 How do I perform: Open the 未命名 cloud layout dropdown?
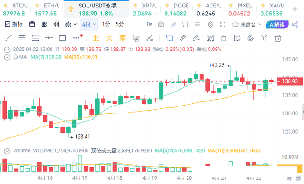pos(246,25)
